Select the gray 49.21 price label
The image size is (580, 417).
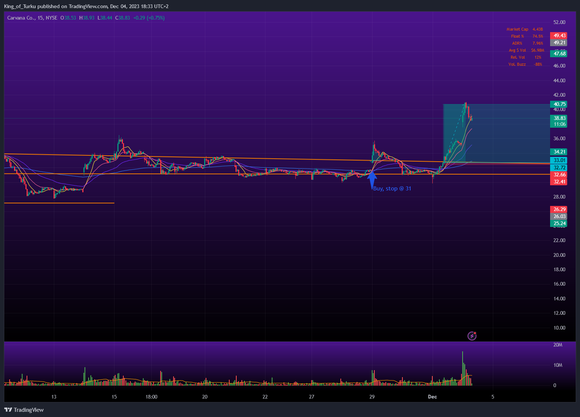[559, 43]
